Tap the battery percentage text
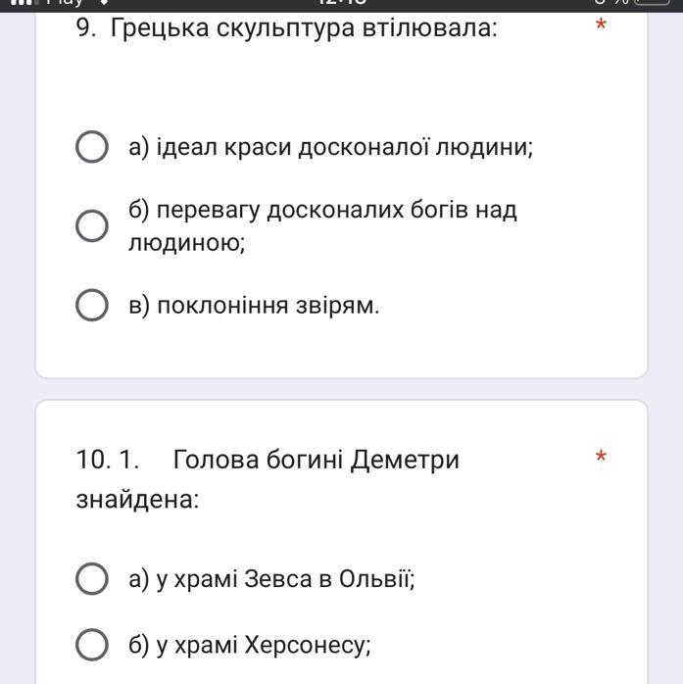 click(611, 2)
